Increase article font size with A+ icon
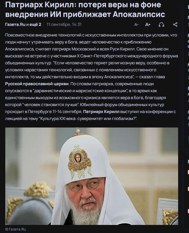 coord(148,25)
